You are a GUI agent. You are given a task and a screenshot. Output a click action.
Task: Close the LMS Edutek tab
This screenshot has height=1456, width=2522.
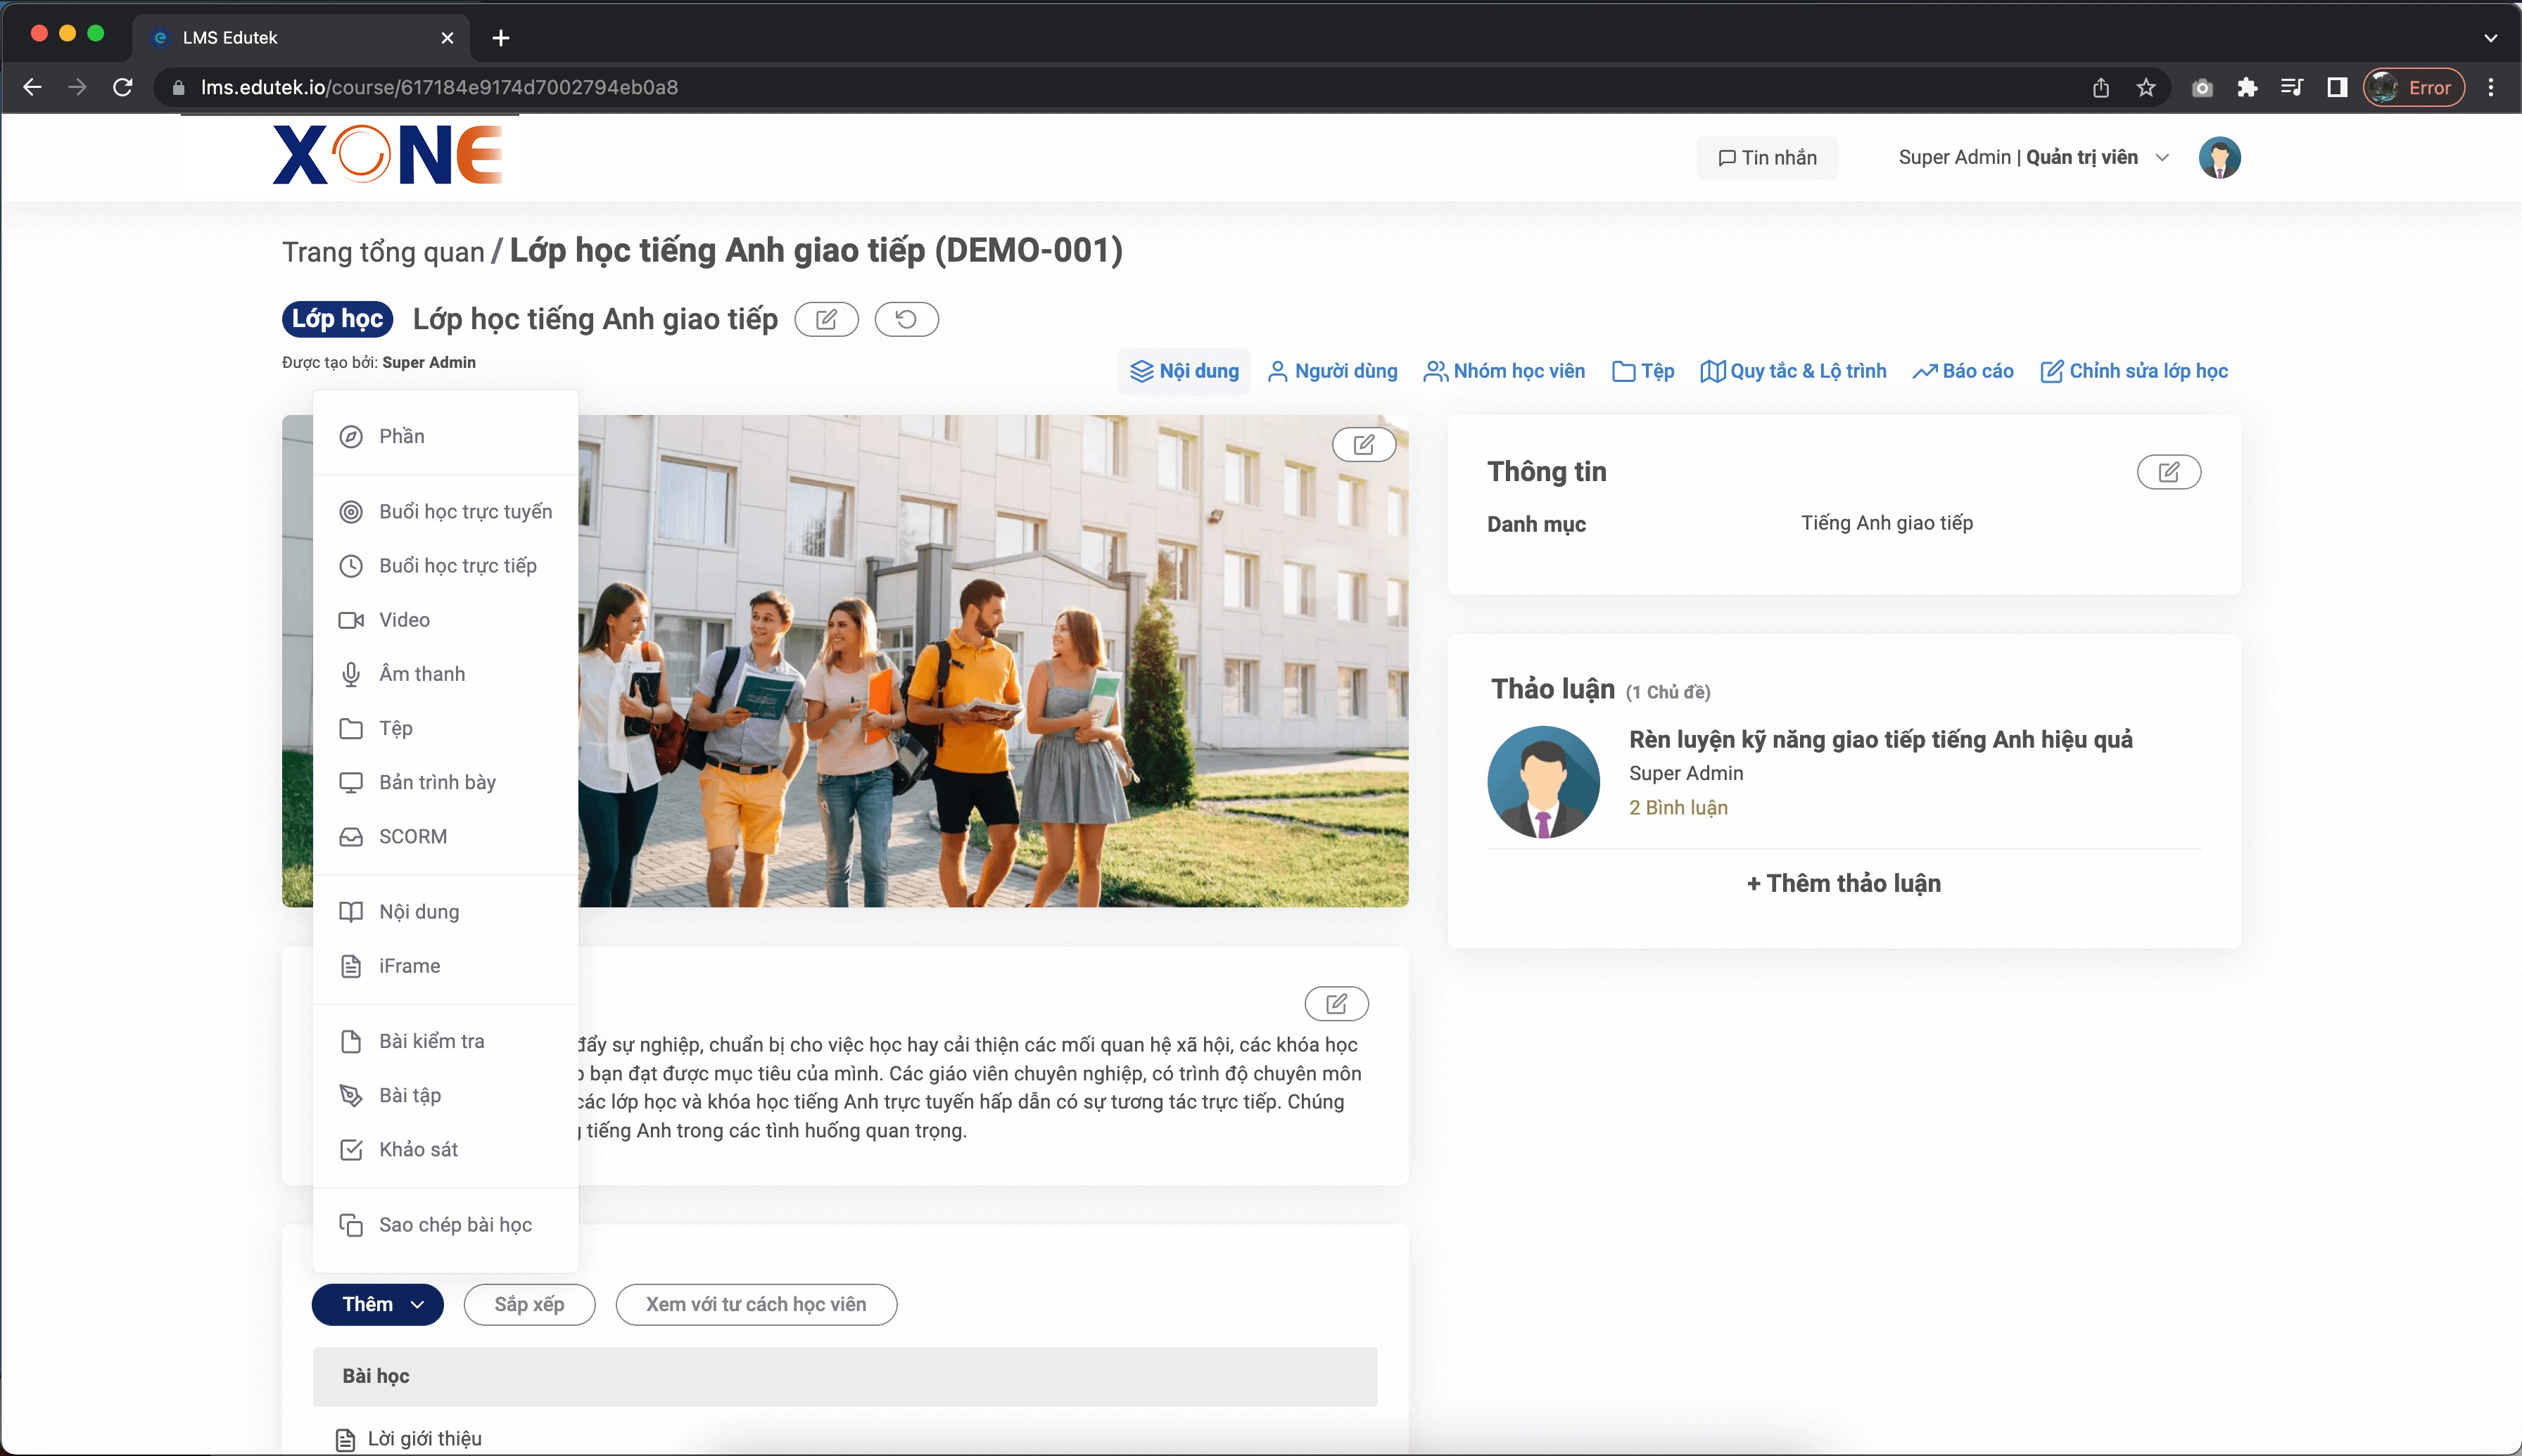[x=447, y=38]
